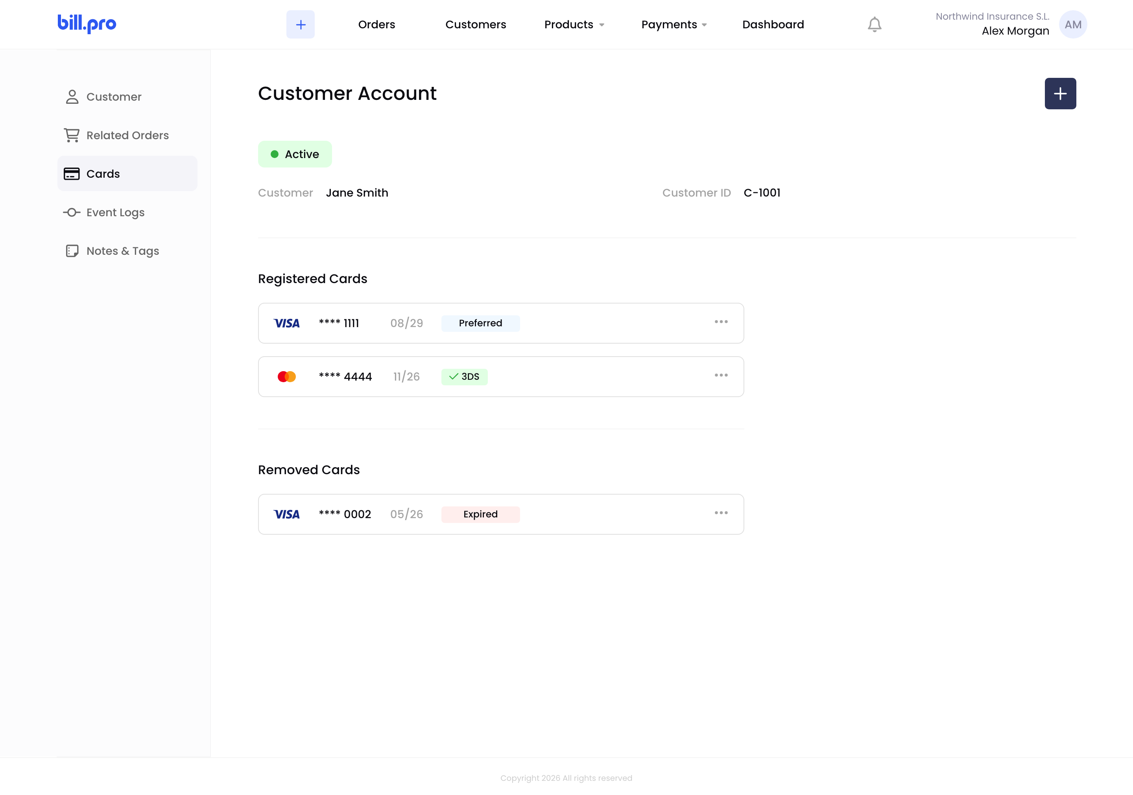Select the Cards sidebar tab
This screenshot has height=795, width=1133.
coord(127,174)
